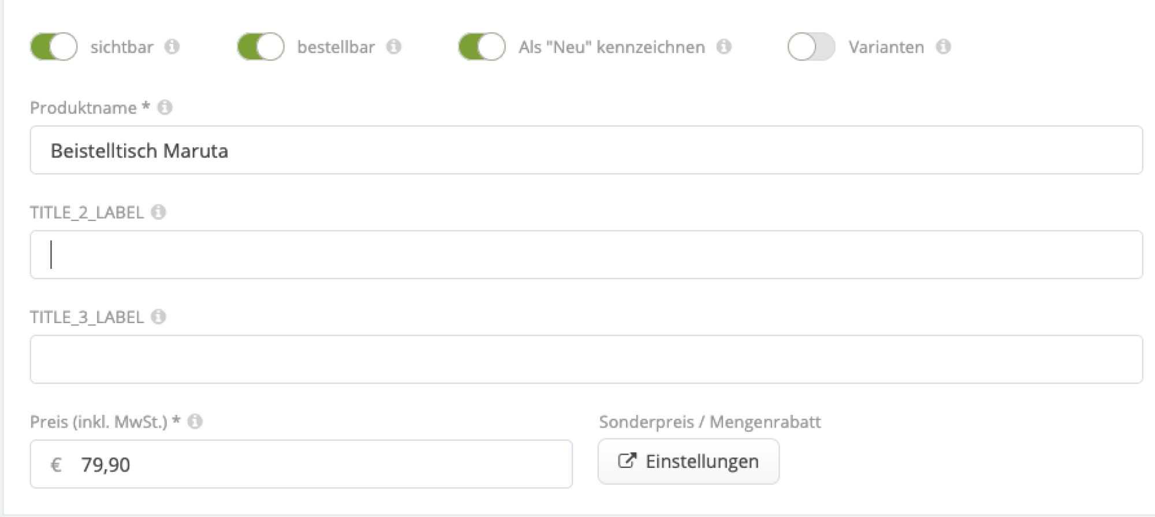Click the Sonderpreis / Mengenrabatt label
Screen dimensions: 1155x517
click(x=710, y=421)
